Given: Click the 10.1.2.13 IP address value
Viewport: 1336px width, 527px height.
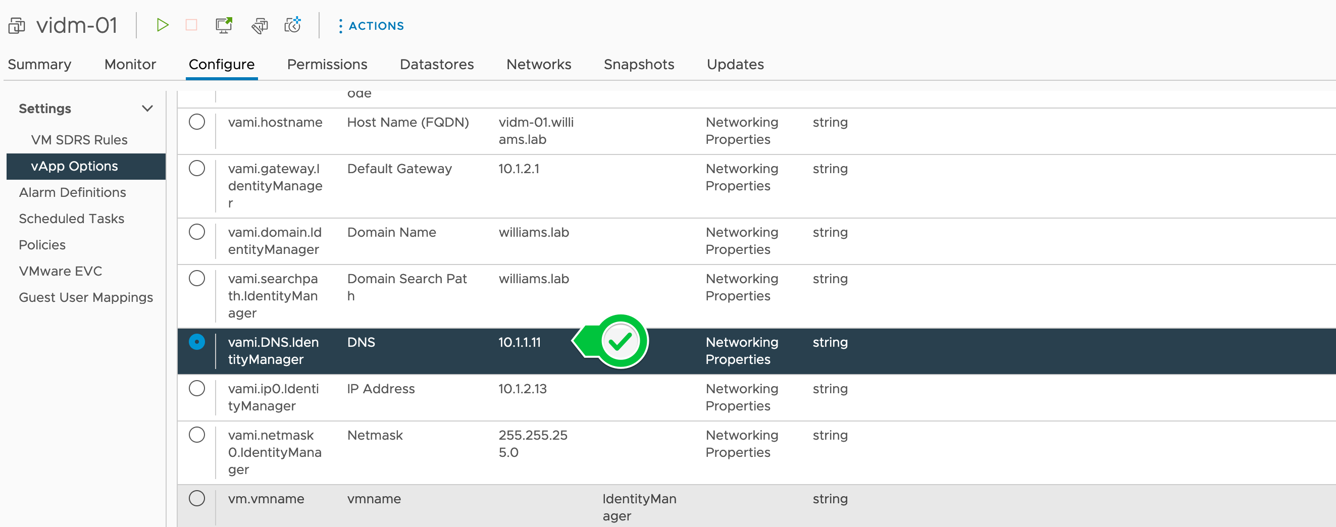Looking at the screenshot, I should [x=522, y=389].
